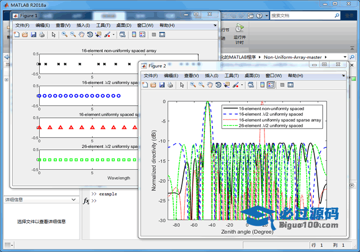Expand plus box in current folder panel
360x252 pixels.
point(7,80)
